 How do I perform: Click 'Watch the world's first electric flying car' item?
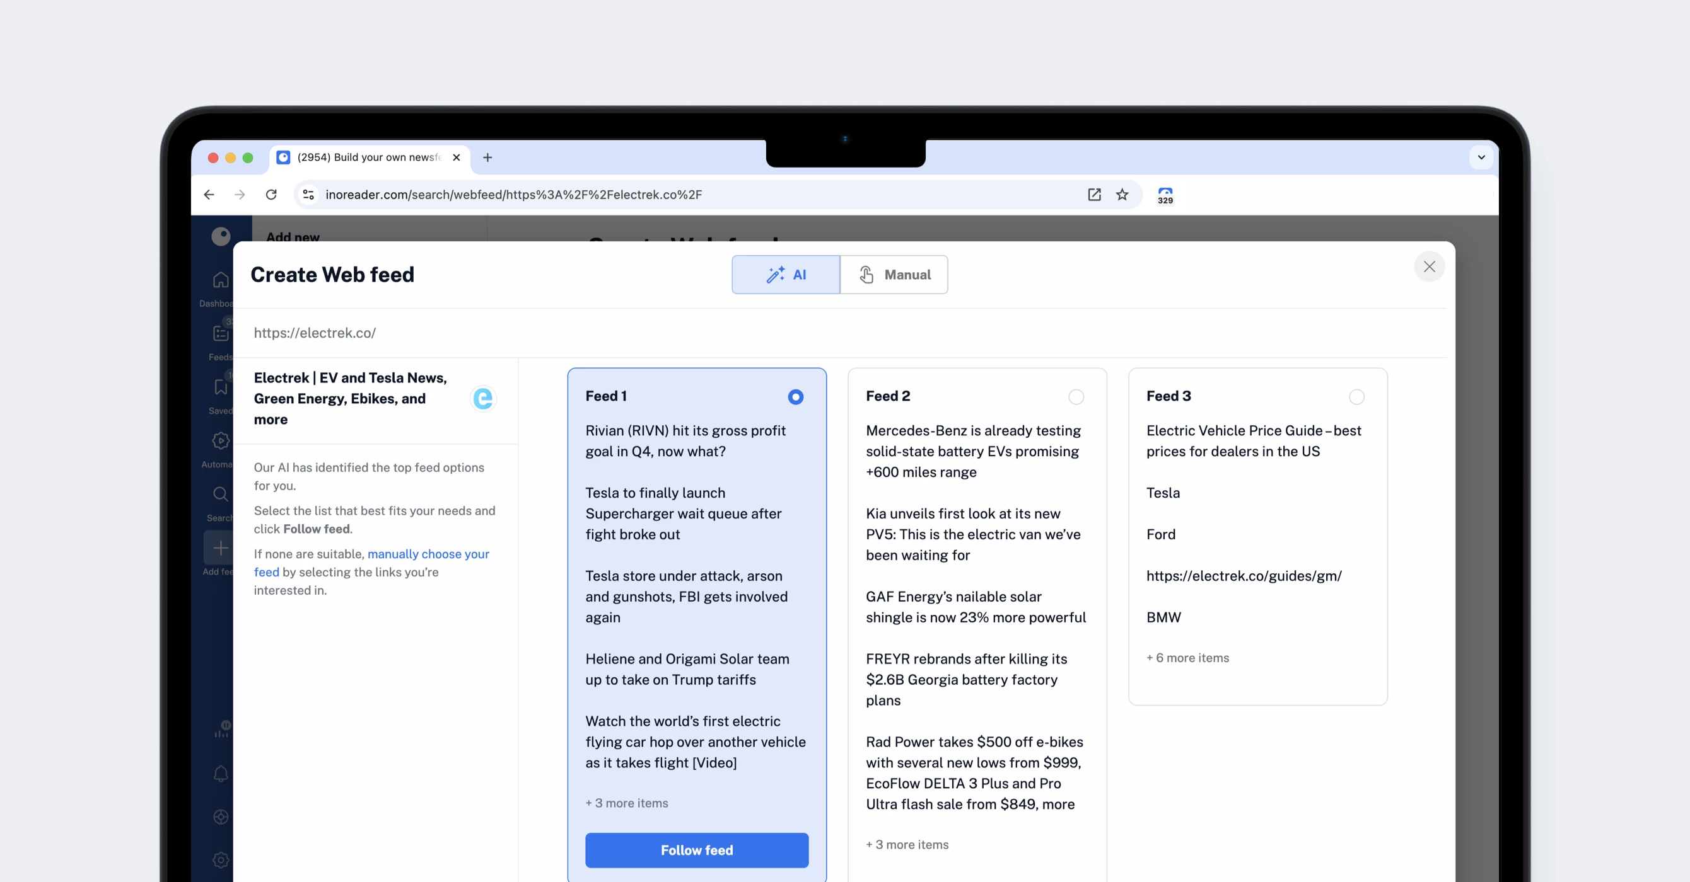(x=696, y=742)
